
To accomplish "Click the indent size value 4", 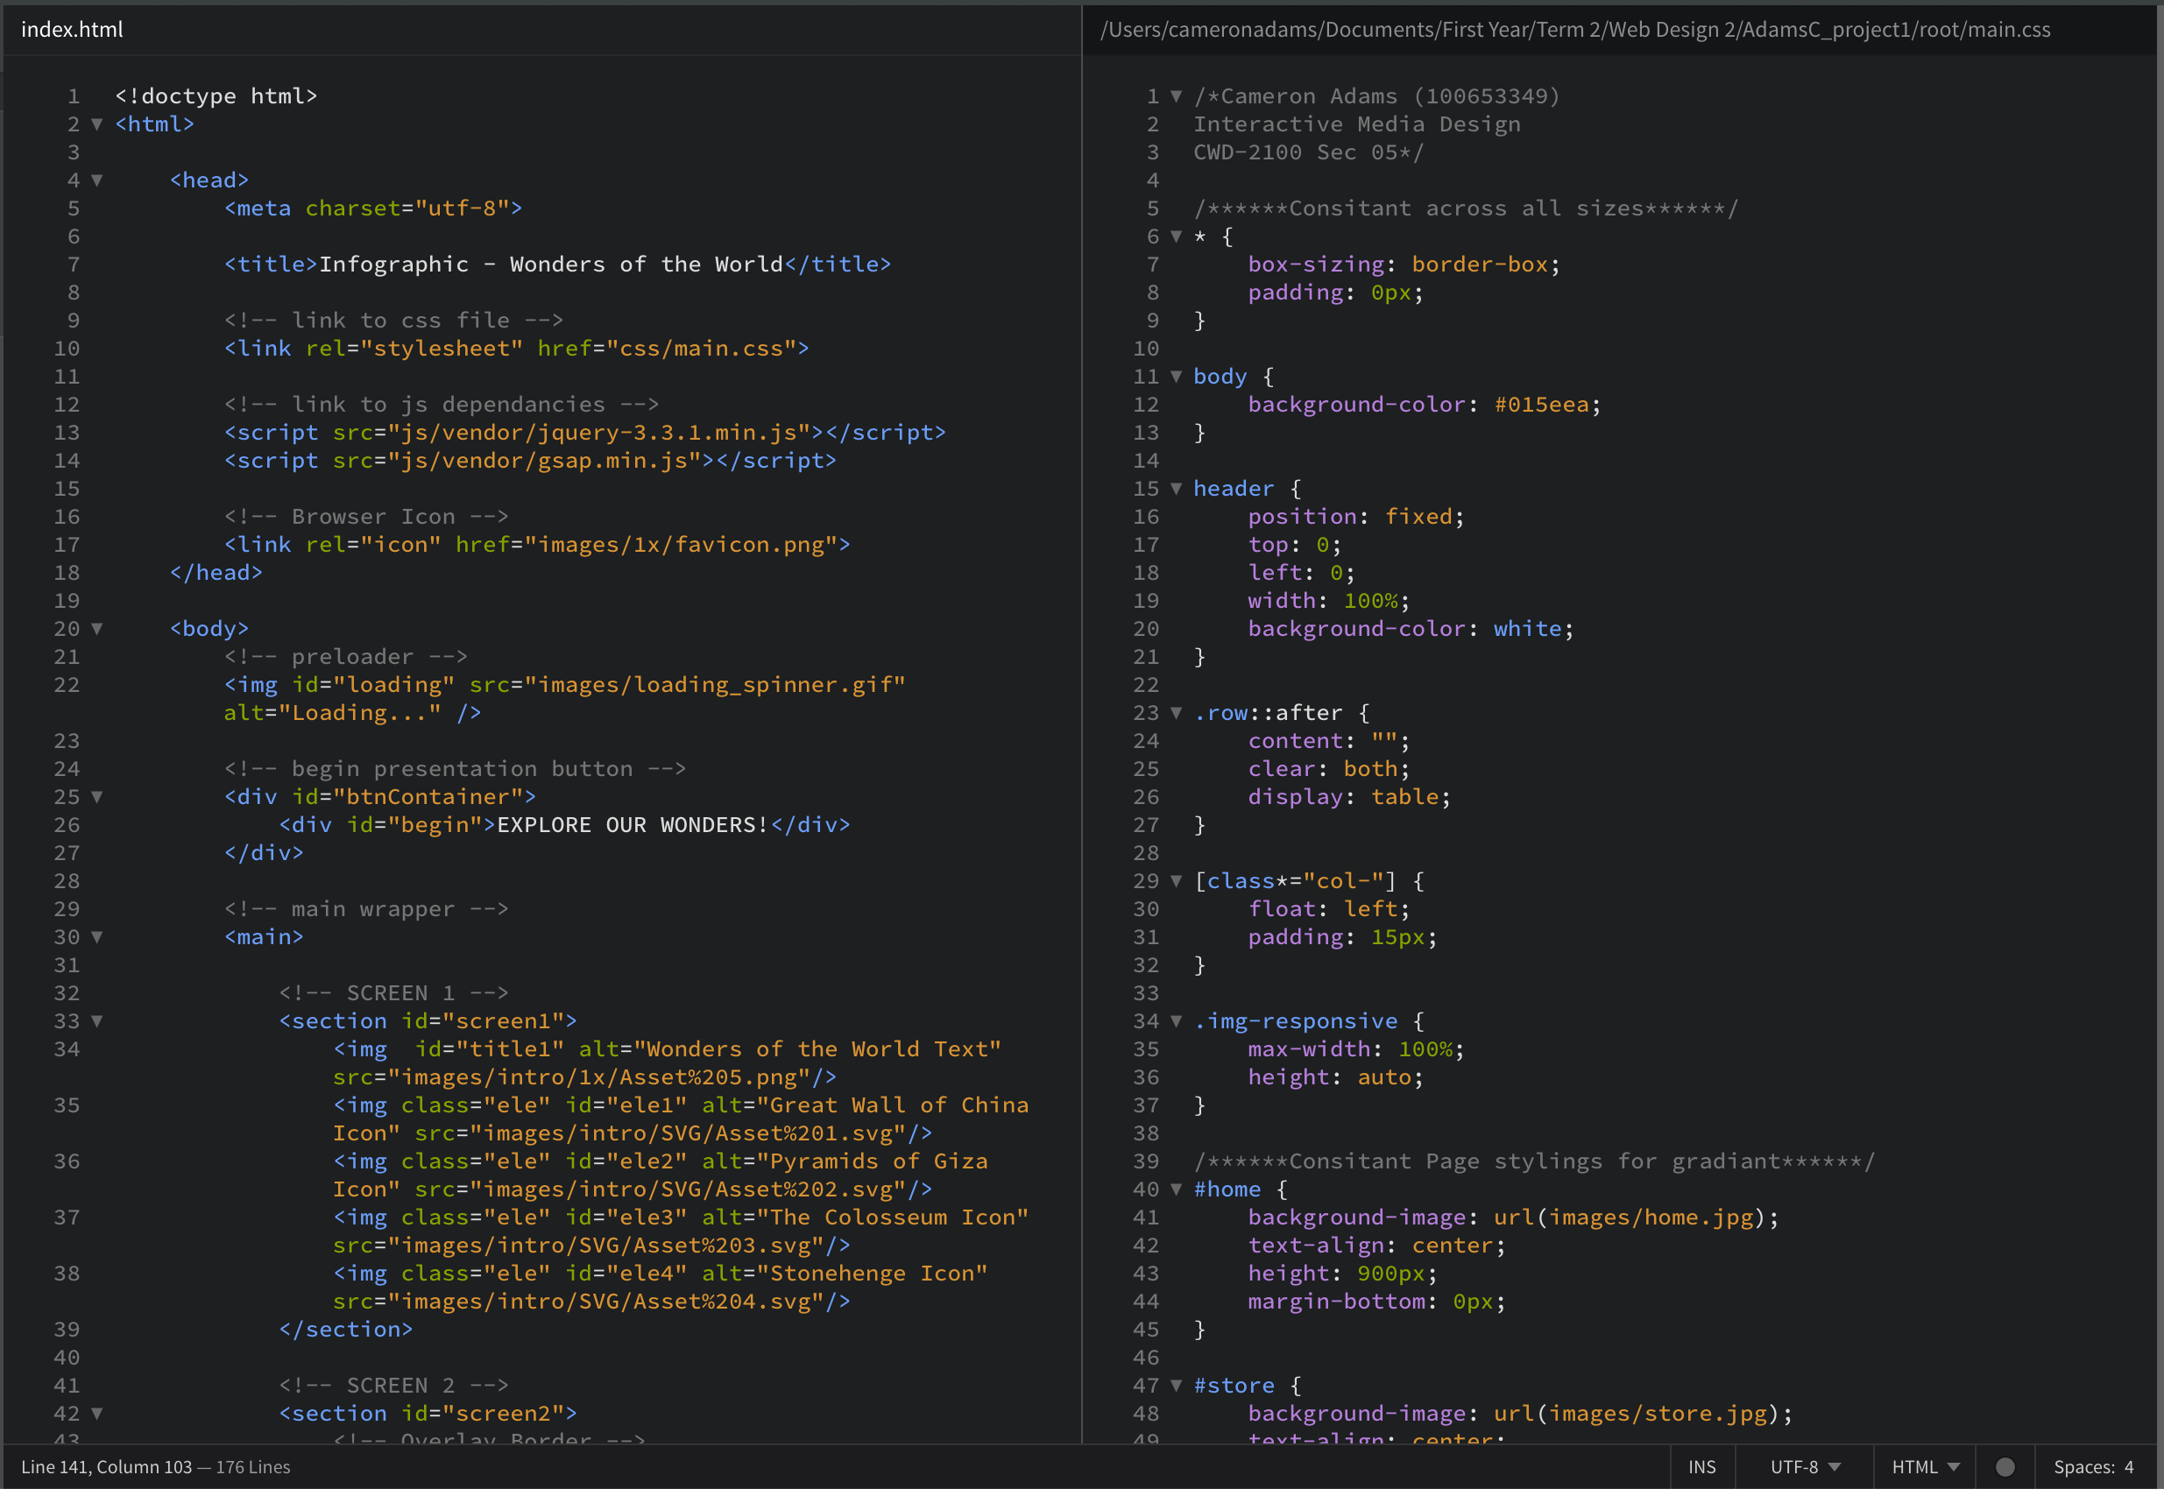I will [x=2129, y=1466].
